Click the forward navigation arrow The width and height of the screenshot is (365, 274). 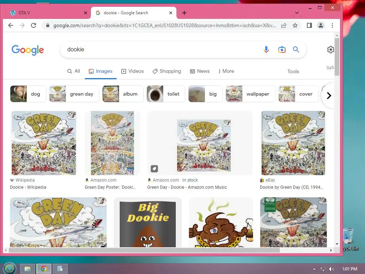[22, 25]
